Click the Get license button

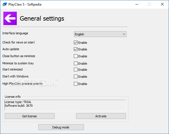click(x=30, y=116)
